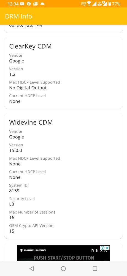Tap the Wi-Fi signal icon in status bar

[89, 4]
